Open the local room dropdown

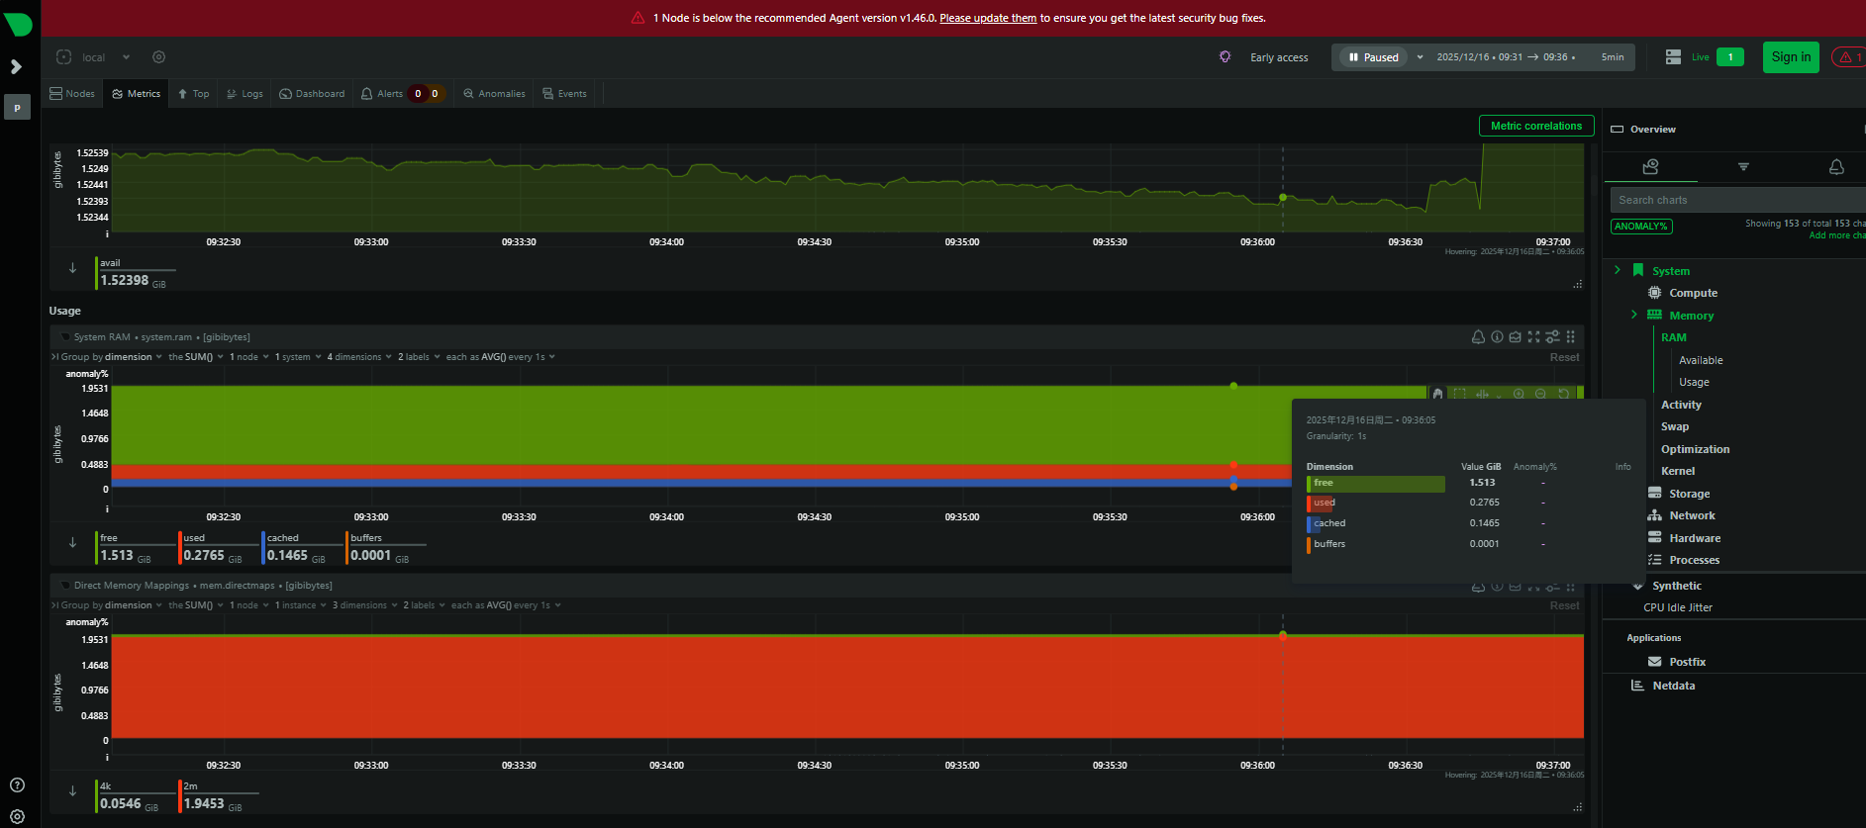pos(127,57)
